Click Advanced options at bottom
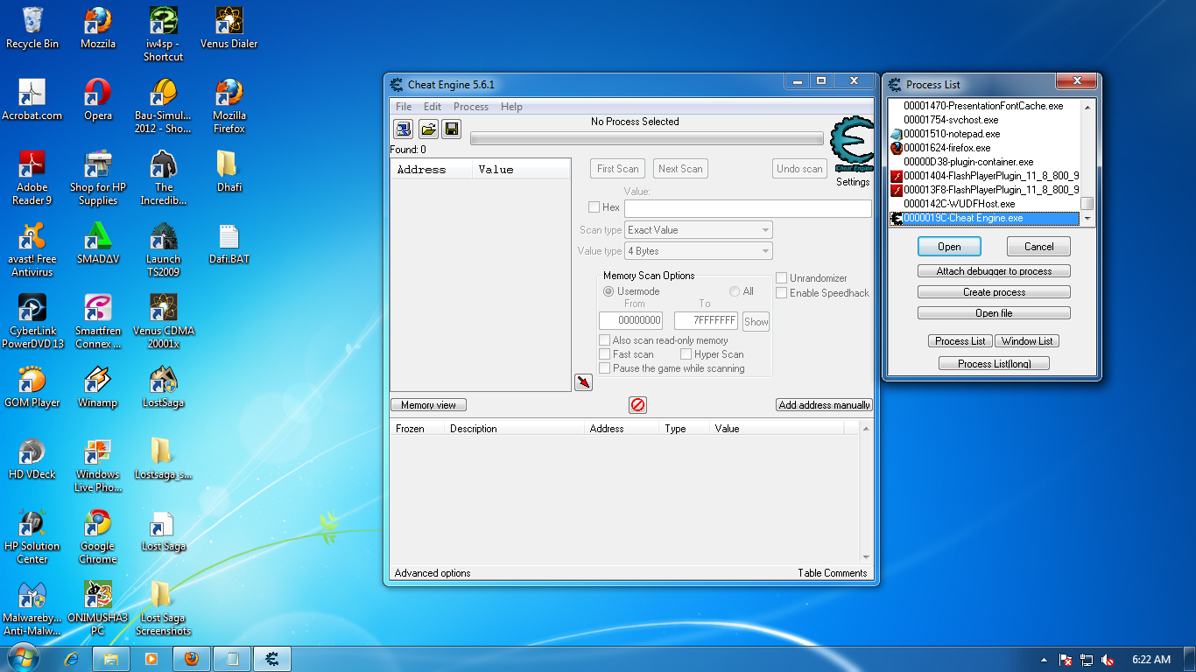Image resolution: width=1196 pixels, height=672 pixels. pos(433,573)
